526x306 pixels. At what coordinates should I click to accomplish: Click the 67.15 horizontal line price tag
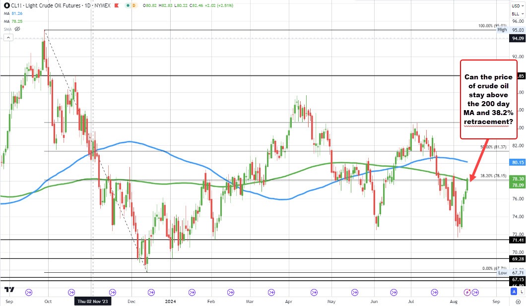pyautogui.click(x=518, y=279)
